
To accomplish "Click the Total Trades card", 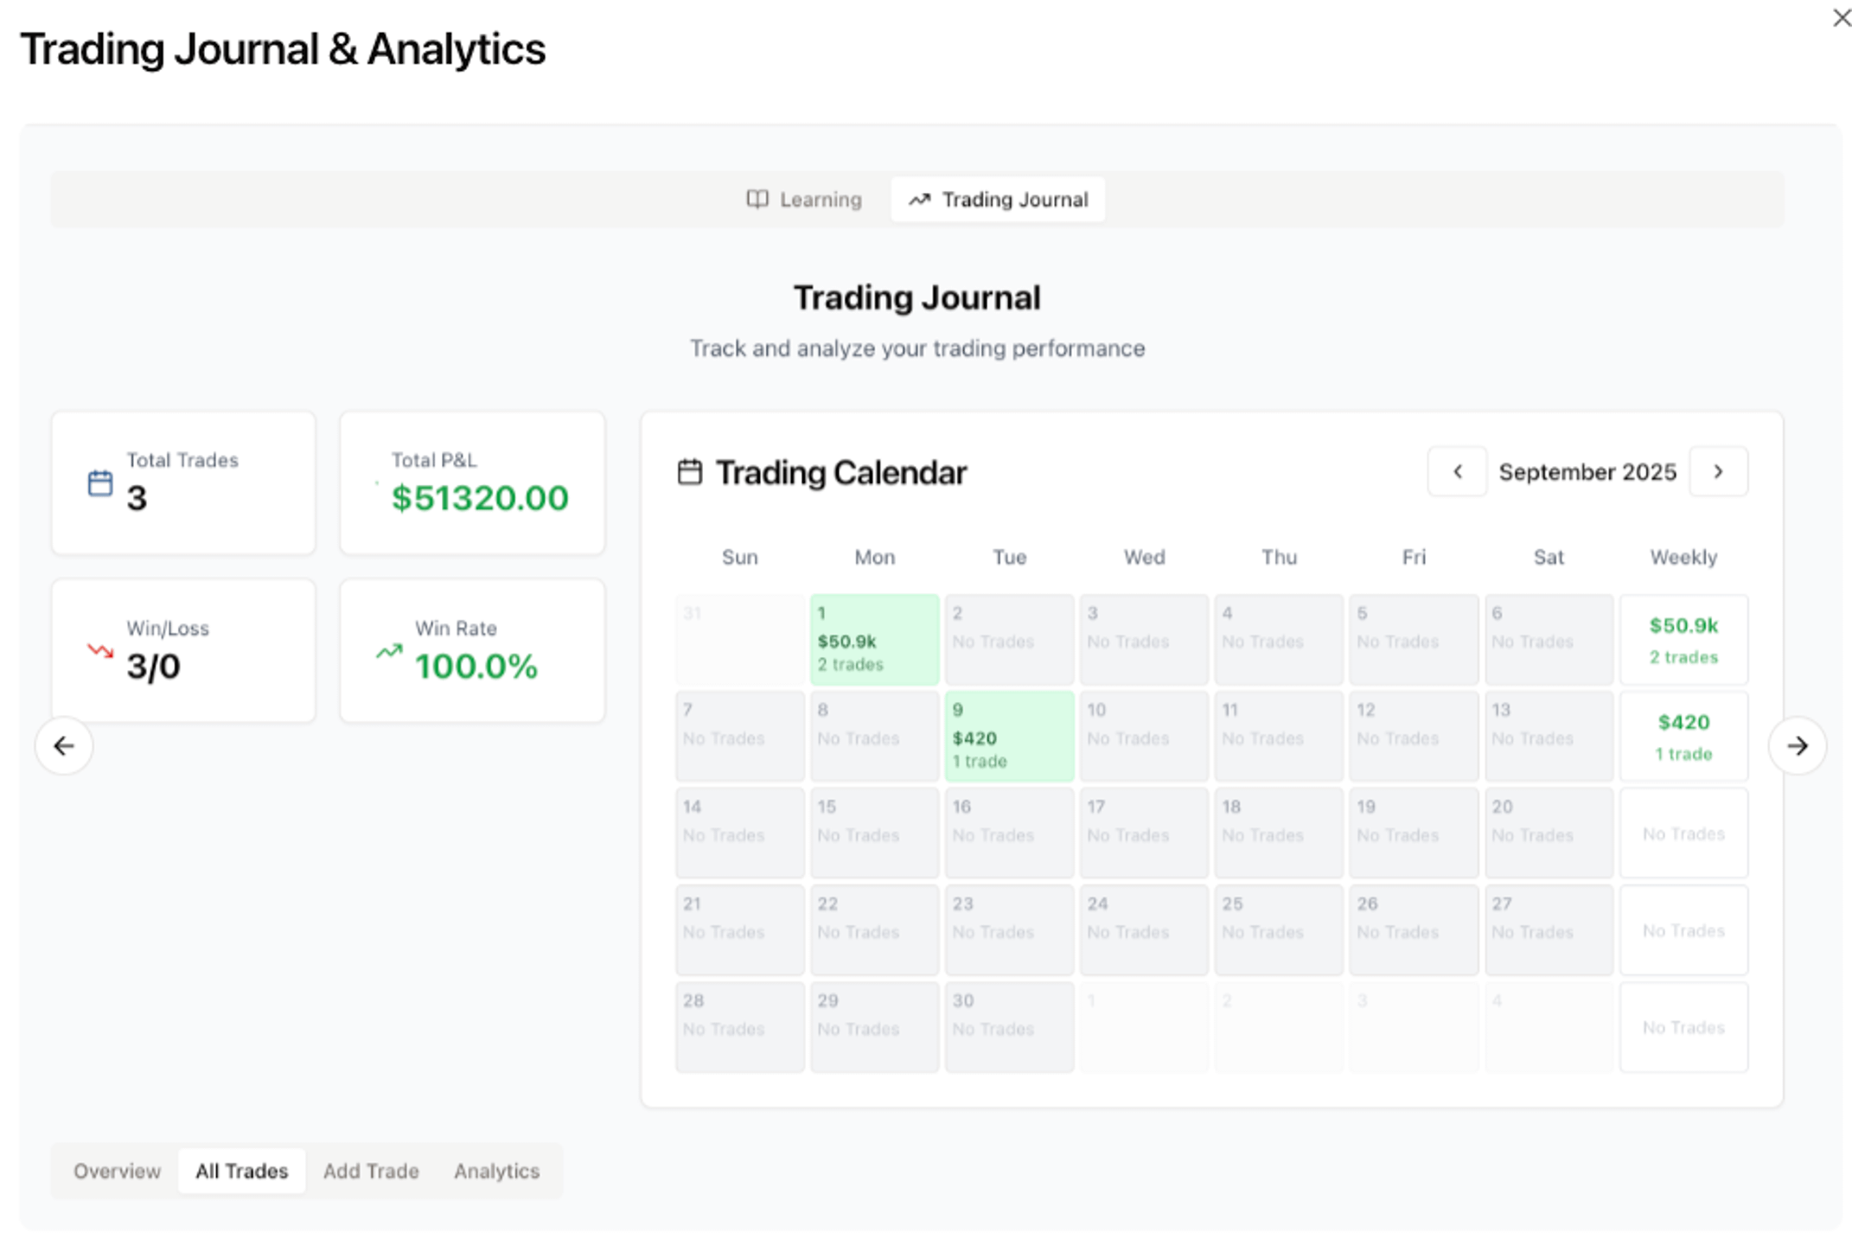I will pyautogui.click(x=183, y=483).
